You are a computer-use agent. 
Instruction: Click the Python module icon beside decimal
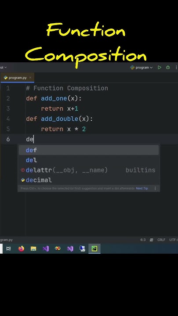tap(22, 180)
